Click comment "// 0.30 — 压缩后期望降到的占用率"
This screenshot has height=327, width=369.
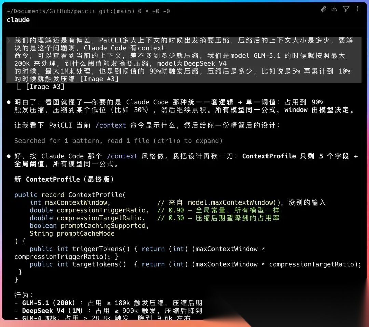point(218,218)
